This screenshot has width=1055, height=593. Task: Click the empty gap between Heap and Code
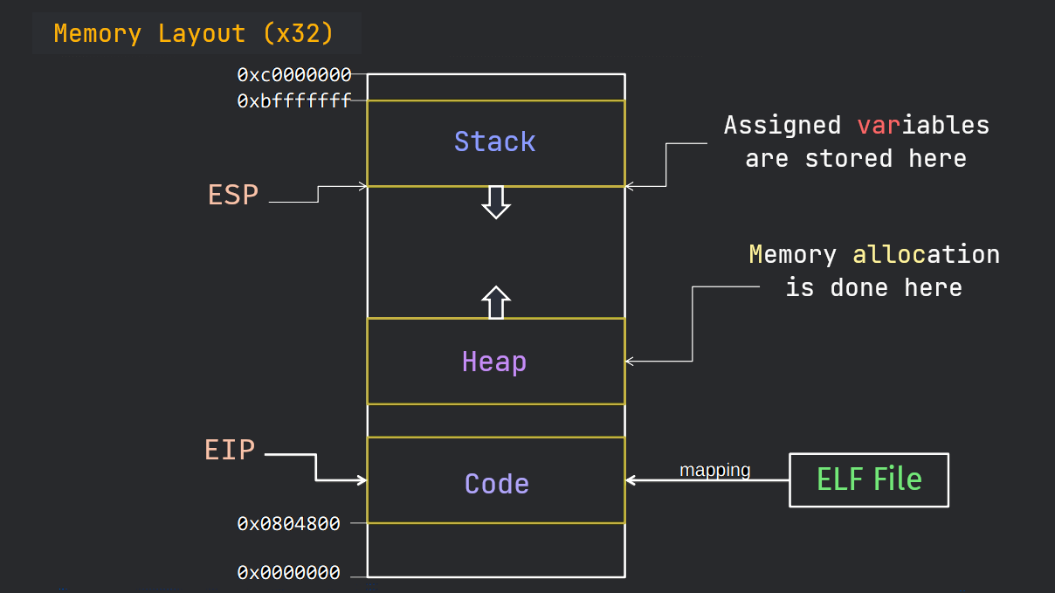point(495,420)
